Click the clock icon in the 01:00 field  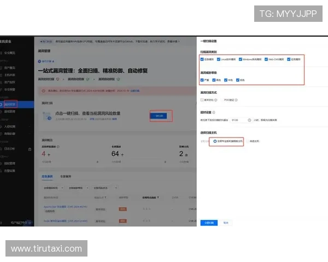249,120
